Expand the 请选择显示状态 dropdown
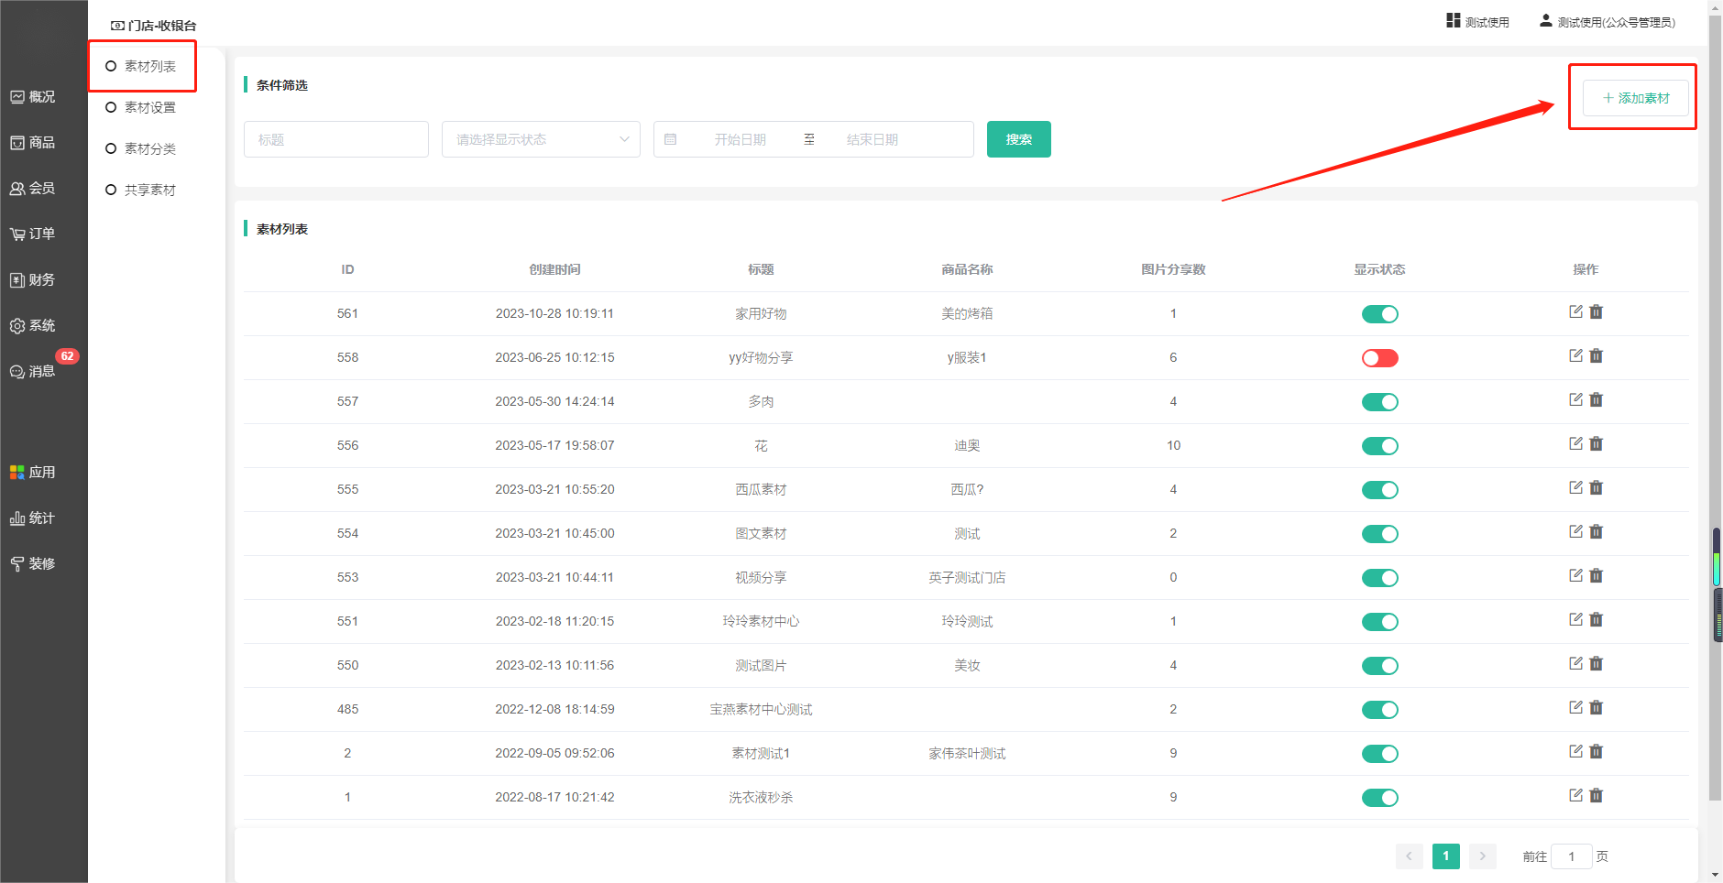1723x883 pixels. coord(541,139)
